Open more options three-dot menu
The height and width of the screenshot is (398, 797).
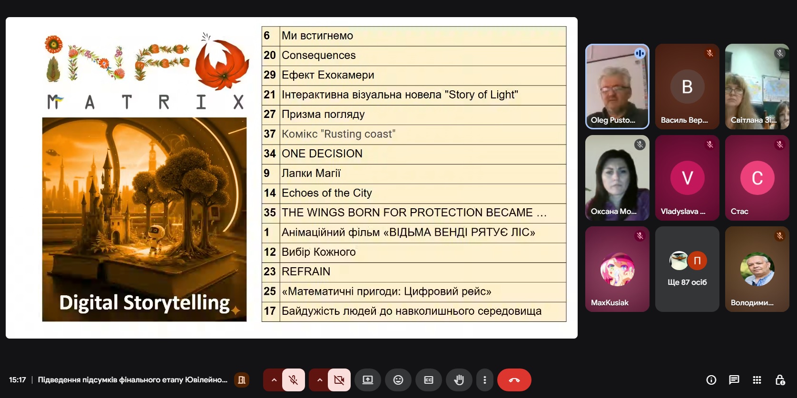(x=484, y=380)
